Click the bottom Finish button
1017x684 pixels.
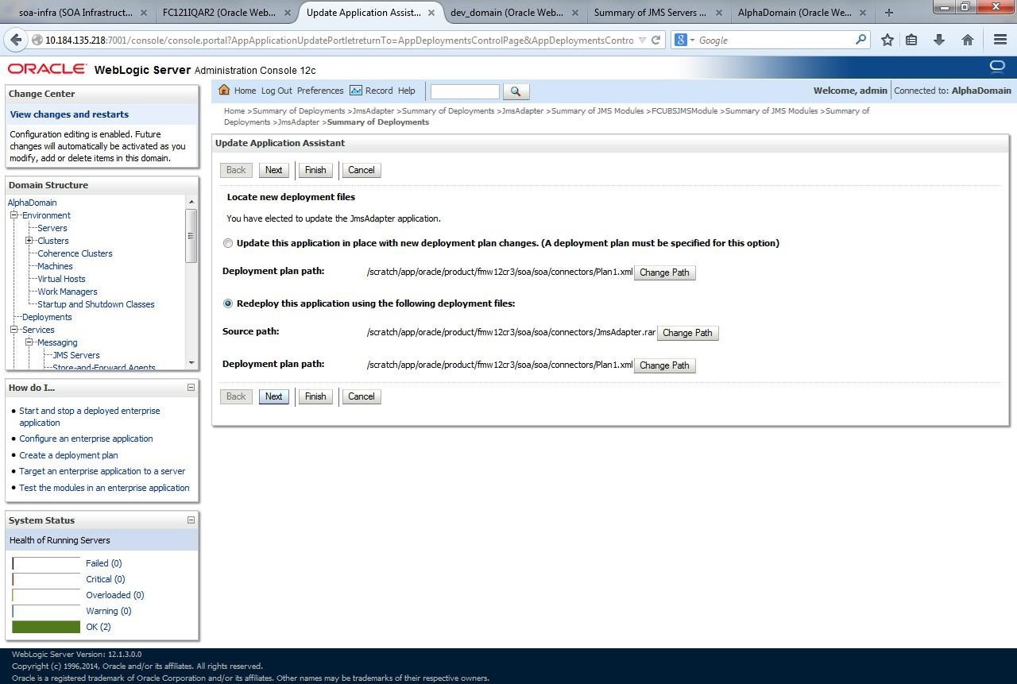click(315, 396)
